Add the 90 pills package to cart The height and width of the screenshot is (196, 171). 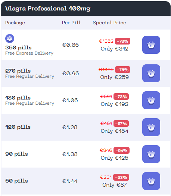[x=151, y=154]
